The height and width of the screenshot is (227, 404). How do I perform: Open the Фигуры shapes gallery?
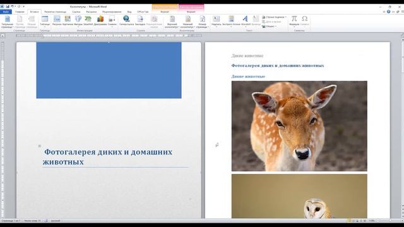click(78, 21)
